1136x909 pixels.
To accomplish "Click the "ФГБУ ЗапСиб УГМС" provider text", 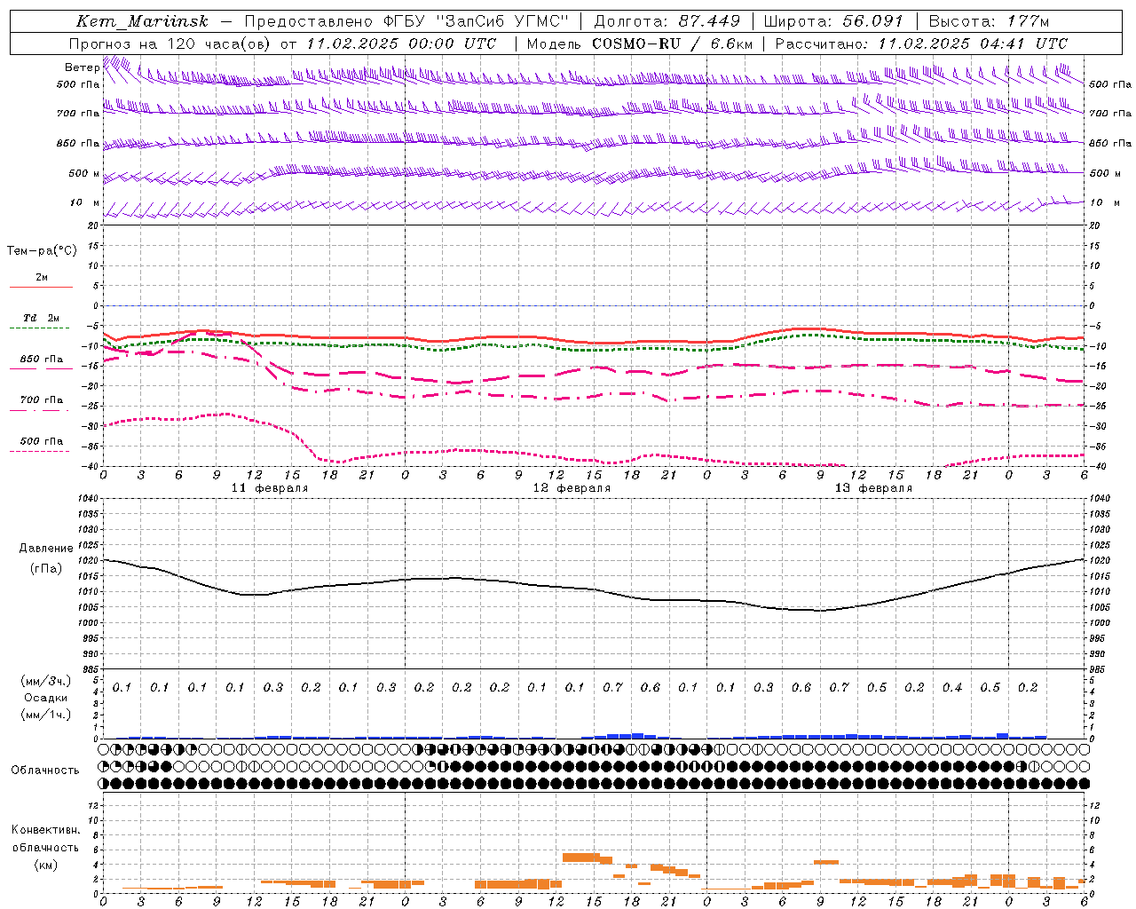I will [476, 21].
